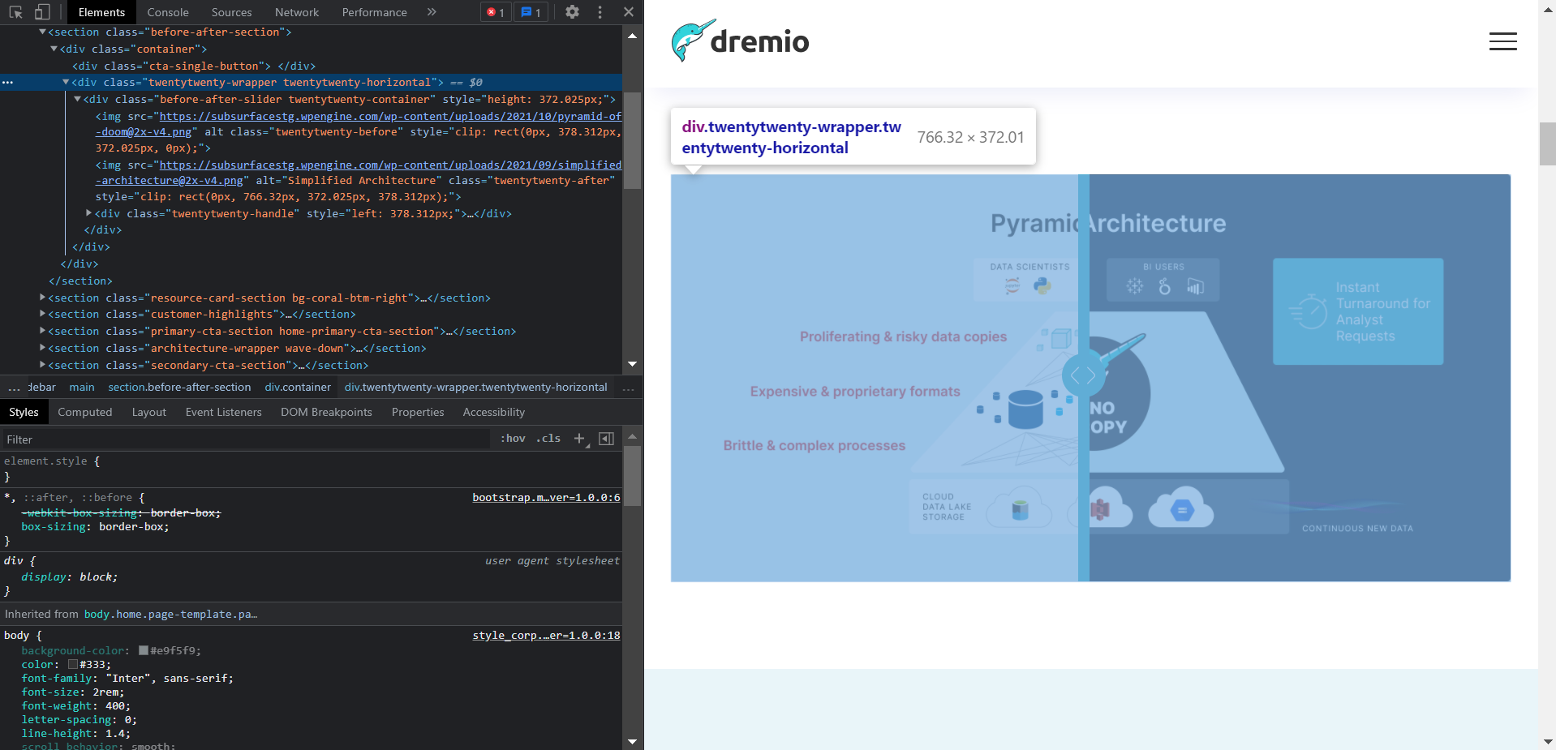Toggle the Styles sidebar pane layout icon

point(606,439)
